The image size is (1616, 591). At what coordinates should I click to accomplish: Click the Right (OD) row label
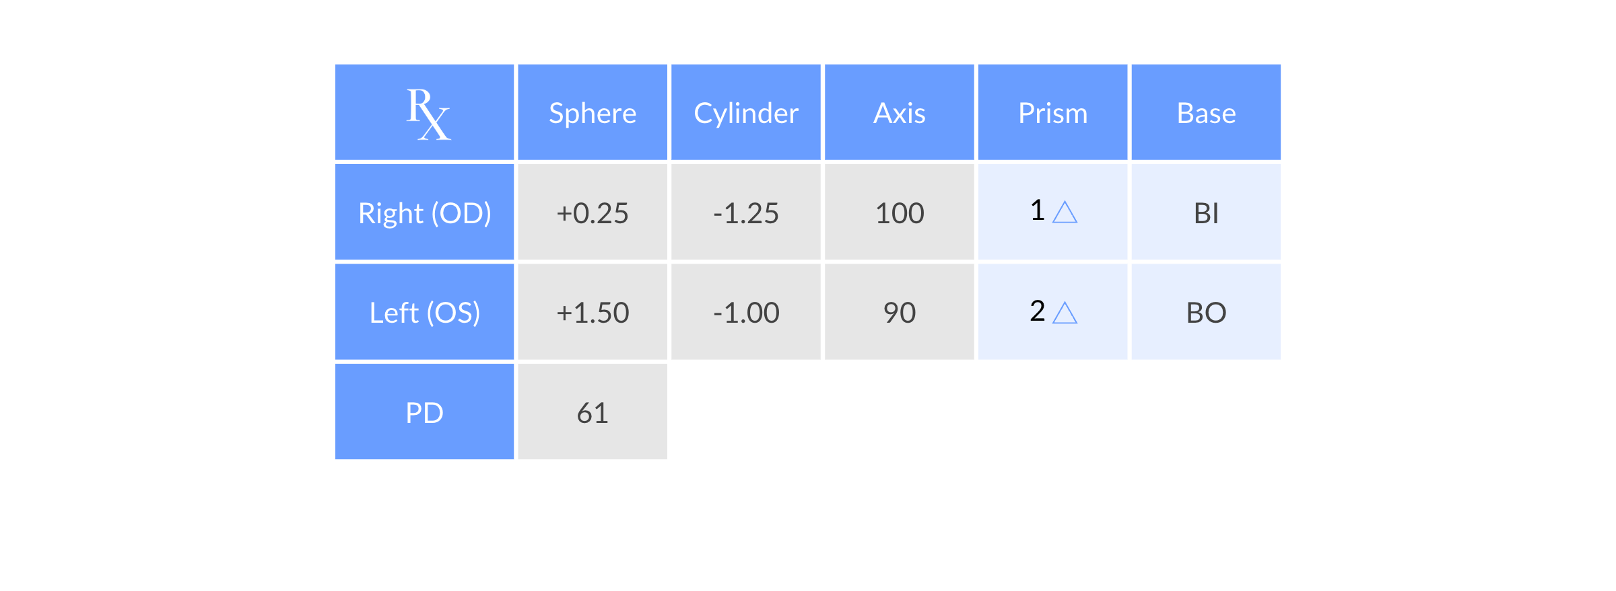point(424,213)
